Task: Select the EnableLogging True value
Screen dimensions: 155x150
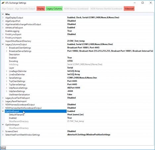Action: click(70, 31)
